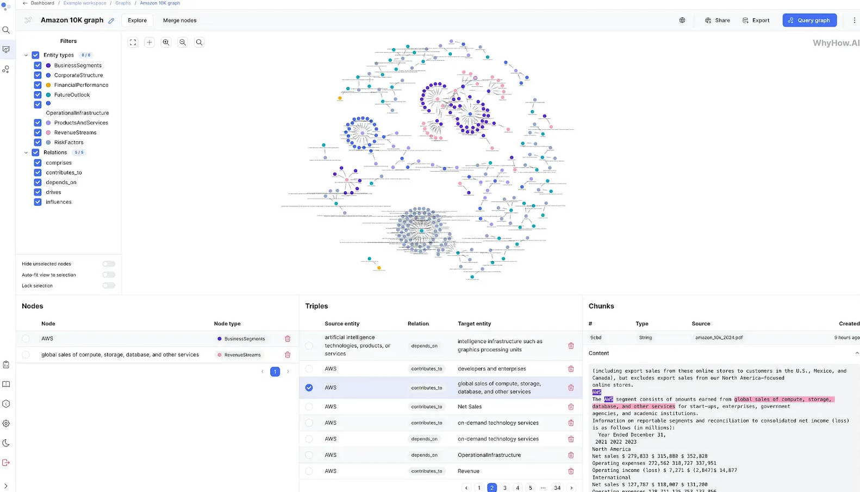Open the three-dot more options menu

click(x=854, y=20)
